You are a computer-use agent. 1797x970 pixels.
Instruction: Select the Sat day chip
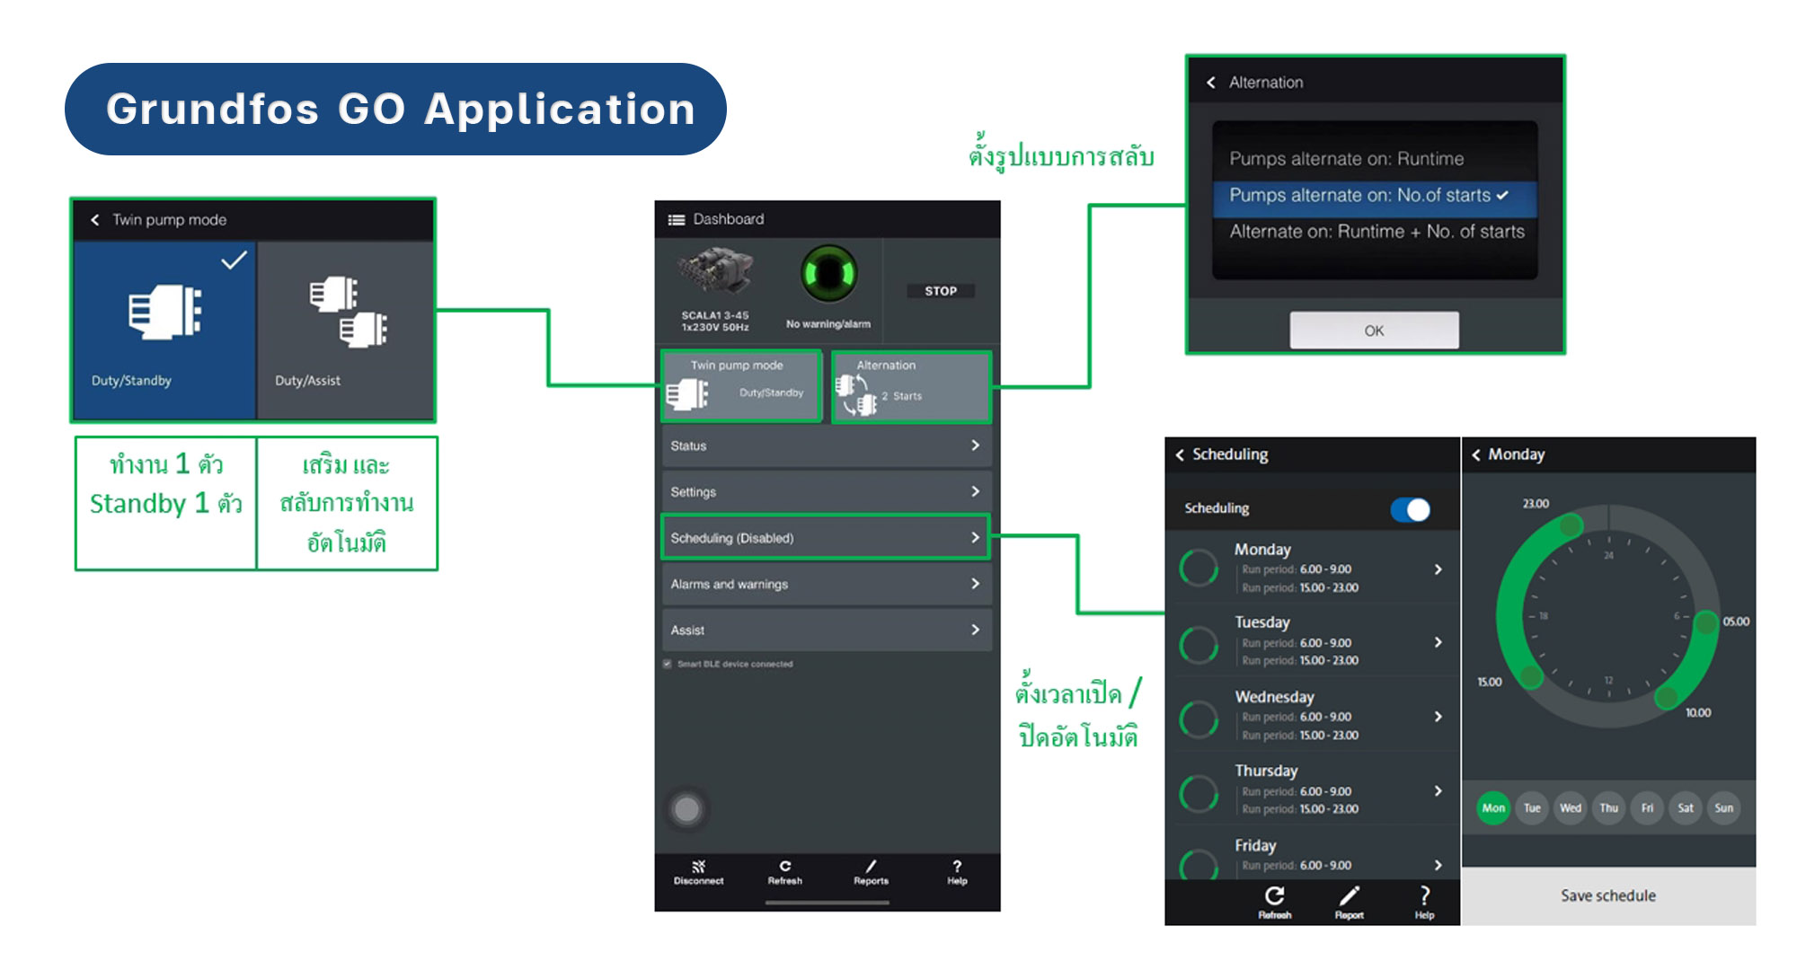[x=1686, y=808]
